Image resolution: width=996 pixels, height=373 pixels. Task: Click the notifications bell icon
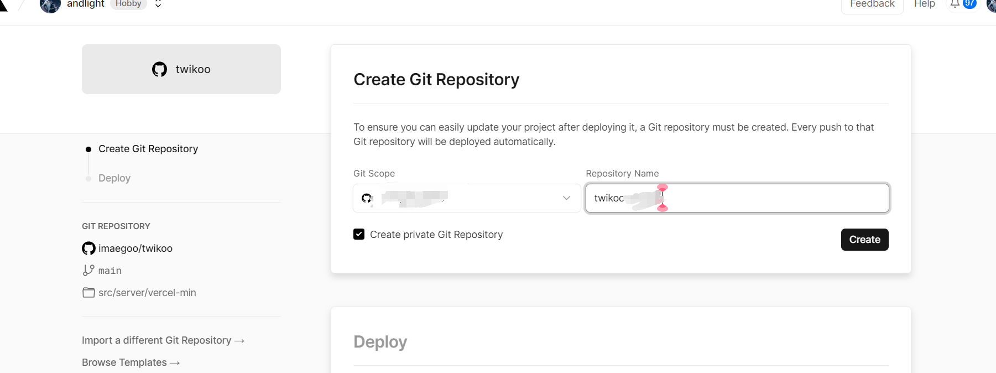click(955, 4)
